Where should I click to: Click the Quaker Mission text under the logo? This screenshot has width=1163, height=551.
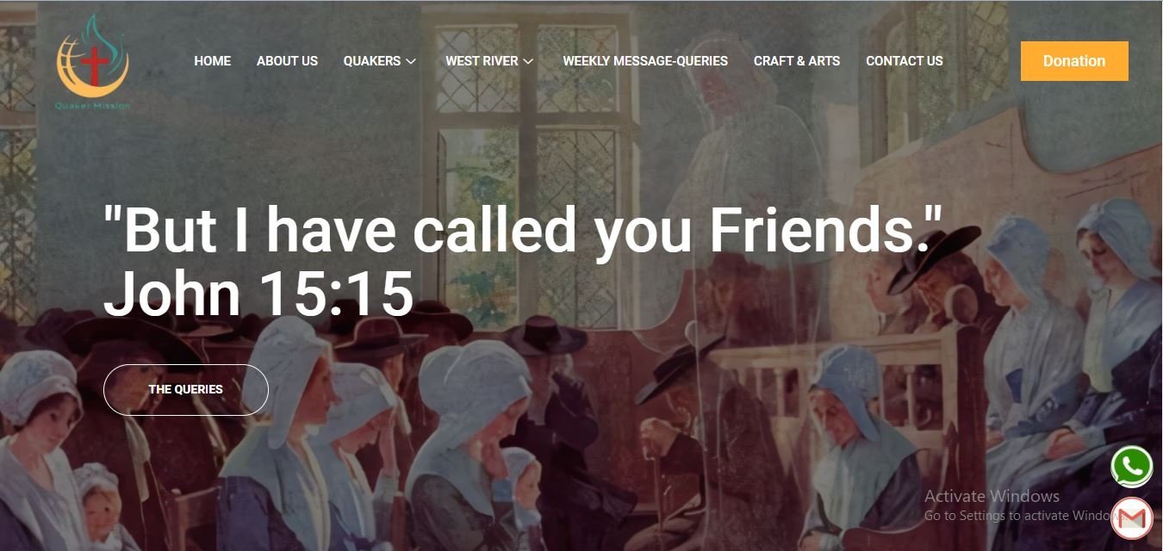coord(93,106)
